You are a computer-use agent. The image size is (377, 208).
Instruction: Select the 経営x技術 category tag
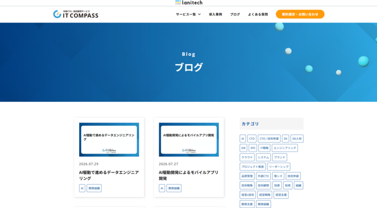point(248,194)
